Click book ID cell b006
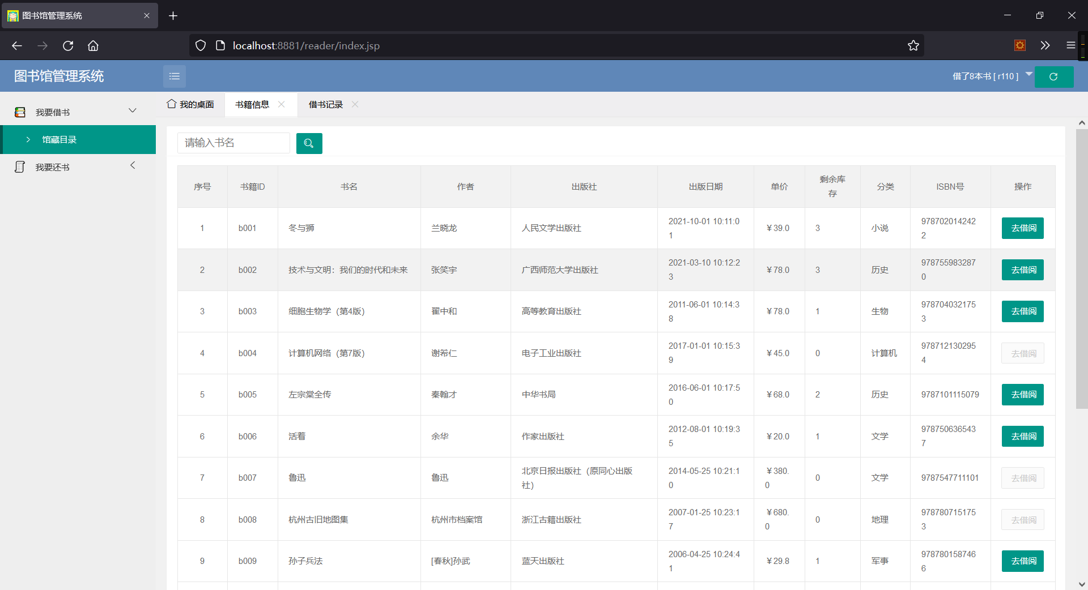The height and width of the screenshot is (590, 1088). (248, 437)
